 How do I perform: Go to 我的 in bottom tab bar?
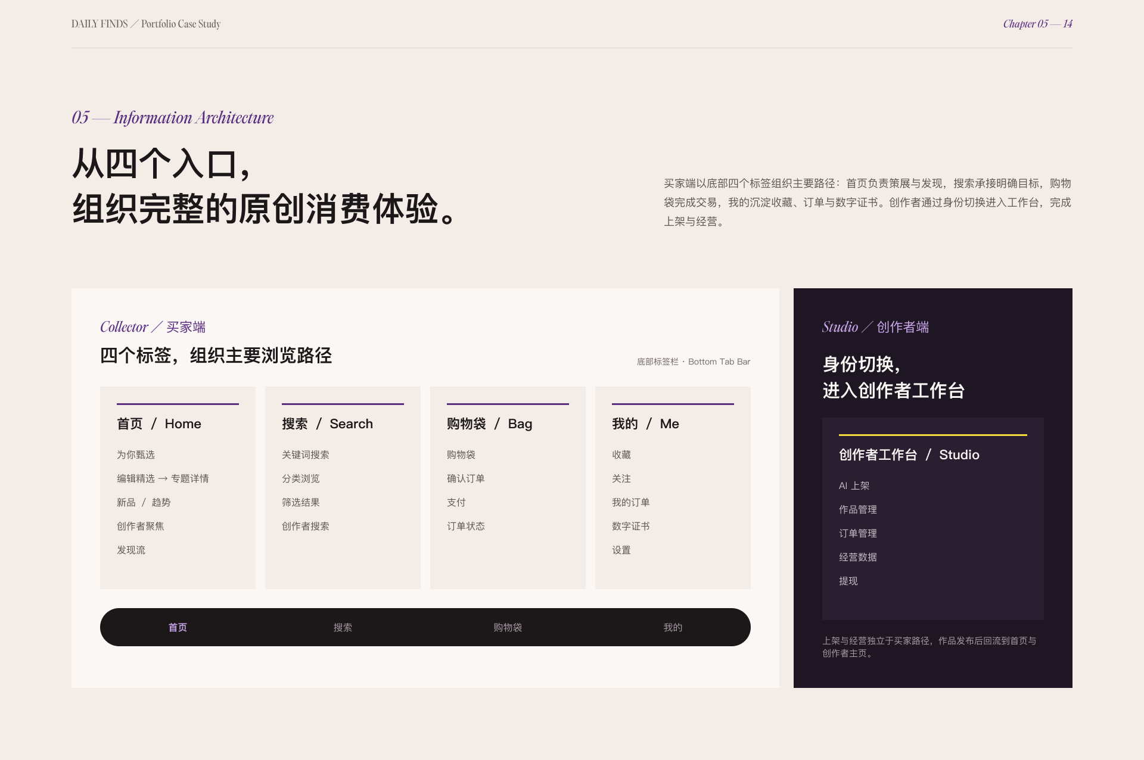(x=673, y=627)
